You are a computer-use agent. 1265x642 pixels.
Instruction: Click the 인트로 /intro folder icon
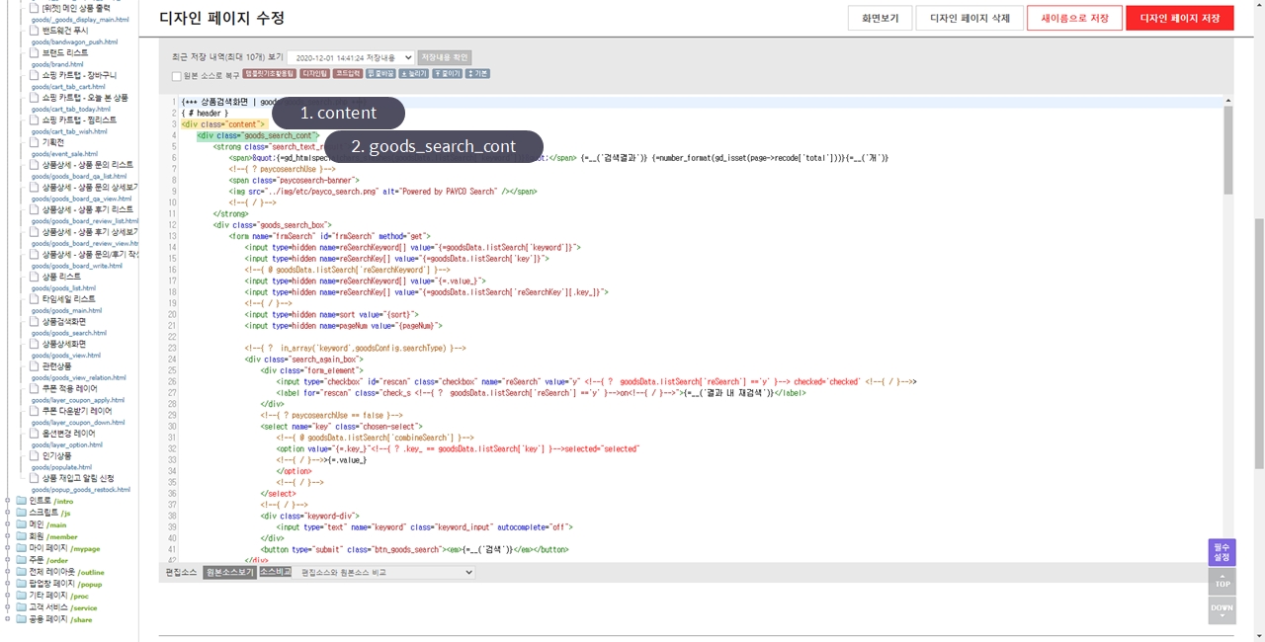click(x=21, y=501)
